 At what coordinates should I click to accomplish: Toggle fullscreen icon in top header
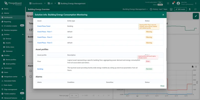coord(168,3)
